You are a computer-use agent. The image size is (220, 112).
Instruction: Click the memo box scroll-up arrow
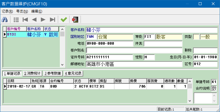click(x=214, y=96)
